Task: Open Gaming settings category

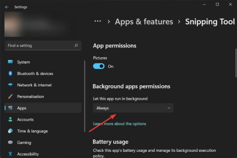Action: click(43, 143)
